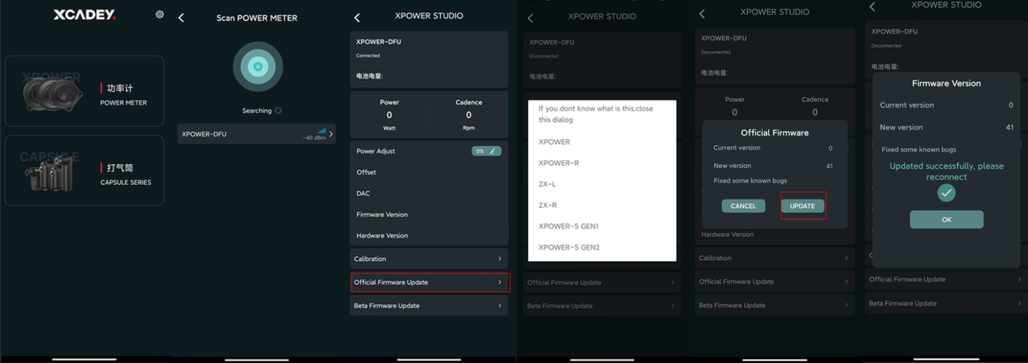Open the Capsule Series pump card
1028x363 pixels.
pyautogui.click(x=84, y=171)
